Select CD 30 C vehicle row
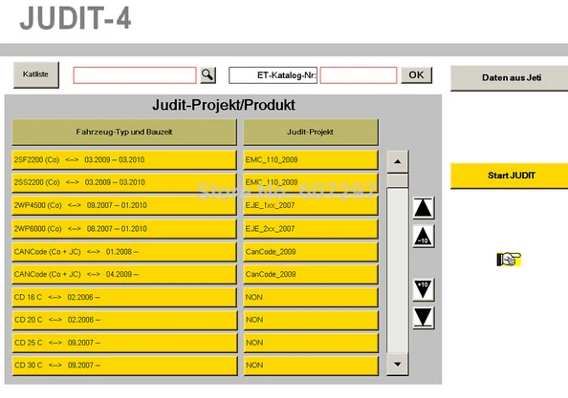 coord(124,366)
